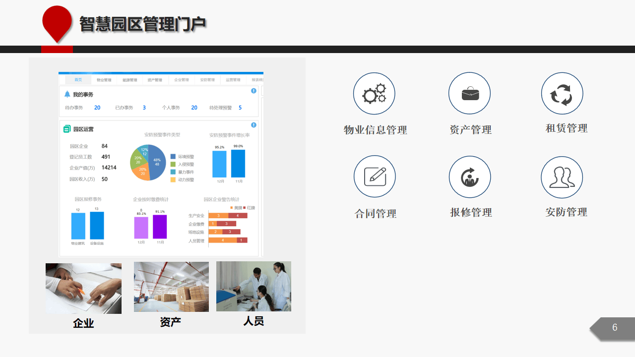Click the 83.1% purple bar for 12月
Image resolution: width=635 pixels, height=357 pixels.
[141, 228]
